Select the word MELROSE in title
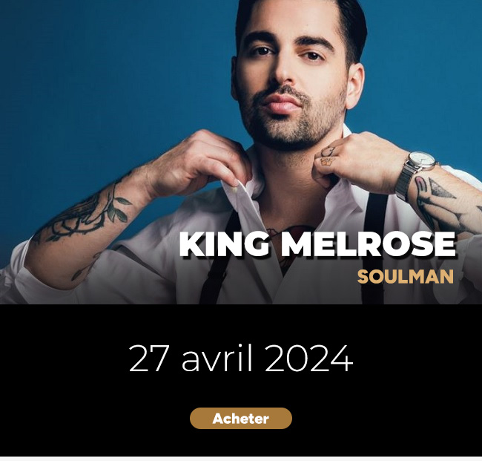This screenshot has width=482, height=461. point(369,244)
